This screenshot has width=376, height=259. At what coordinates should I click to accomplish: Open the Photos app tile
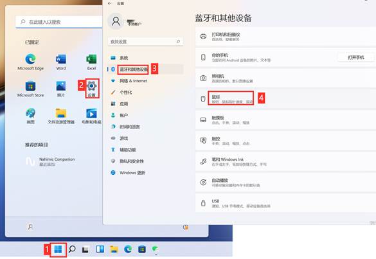click(61, 89)
